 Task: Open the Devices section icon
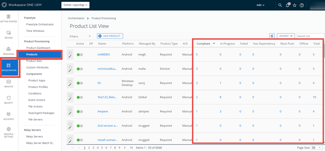[9, 33]
